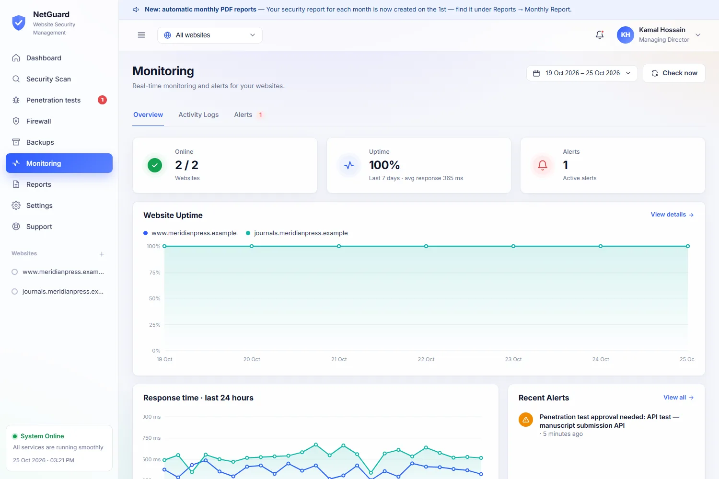
Task: Click the megaphone announcement icon
Action: pyautogui.click(x=136, y=10)
